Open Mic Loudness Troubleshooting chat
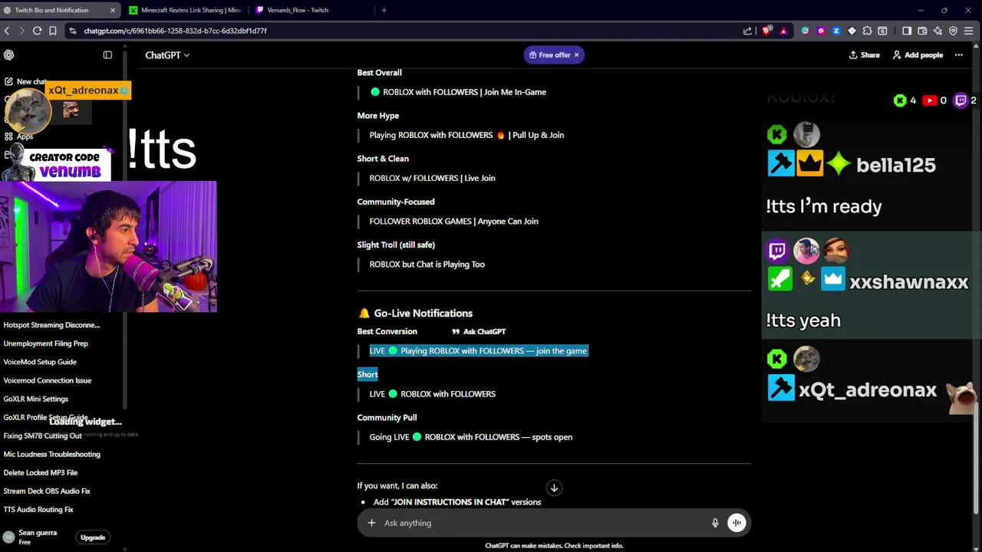The height and width of the screenshot is (552, 982). pyautogui.click(x=52, y=454)
